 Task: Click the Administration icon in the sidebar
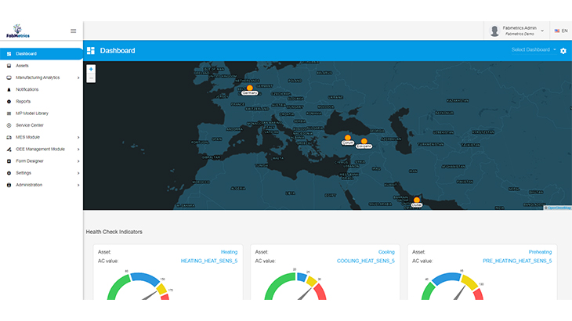[x=9, y=185]
